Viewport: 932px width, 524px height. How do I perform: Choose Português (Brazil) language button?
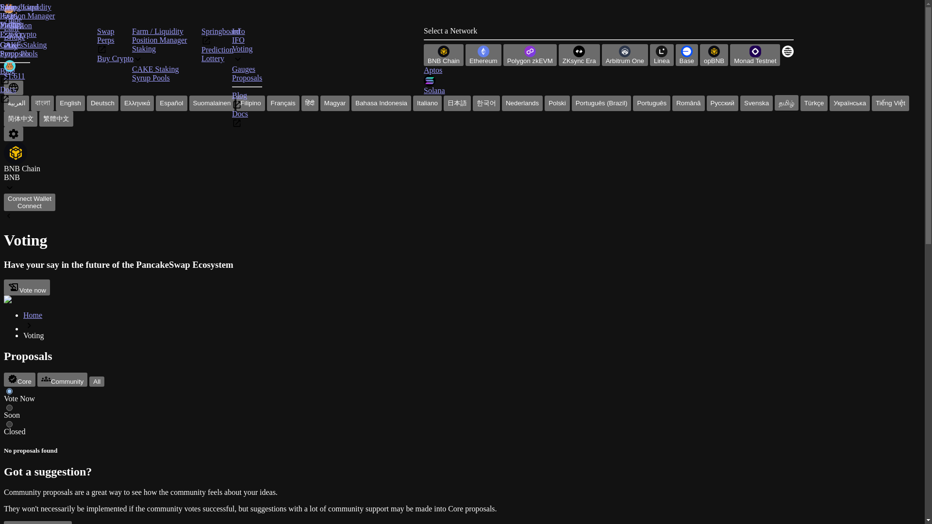pyautogui.click(x=601, y=103)
